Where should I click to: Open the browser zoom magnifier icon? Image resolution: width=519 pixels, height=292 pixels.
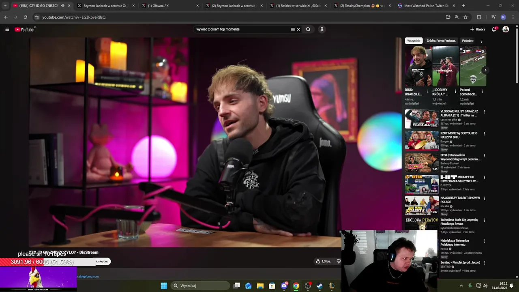pos(457,17)
